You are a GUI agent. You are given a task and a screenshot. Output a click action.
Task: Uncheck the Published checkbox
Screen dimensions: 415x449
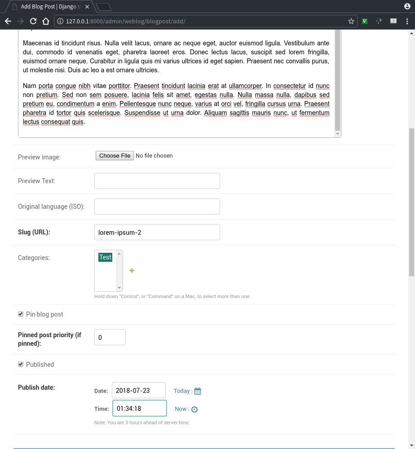21,364
